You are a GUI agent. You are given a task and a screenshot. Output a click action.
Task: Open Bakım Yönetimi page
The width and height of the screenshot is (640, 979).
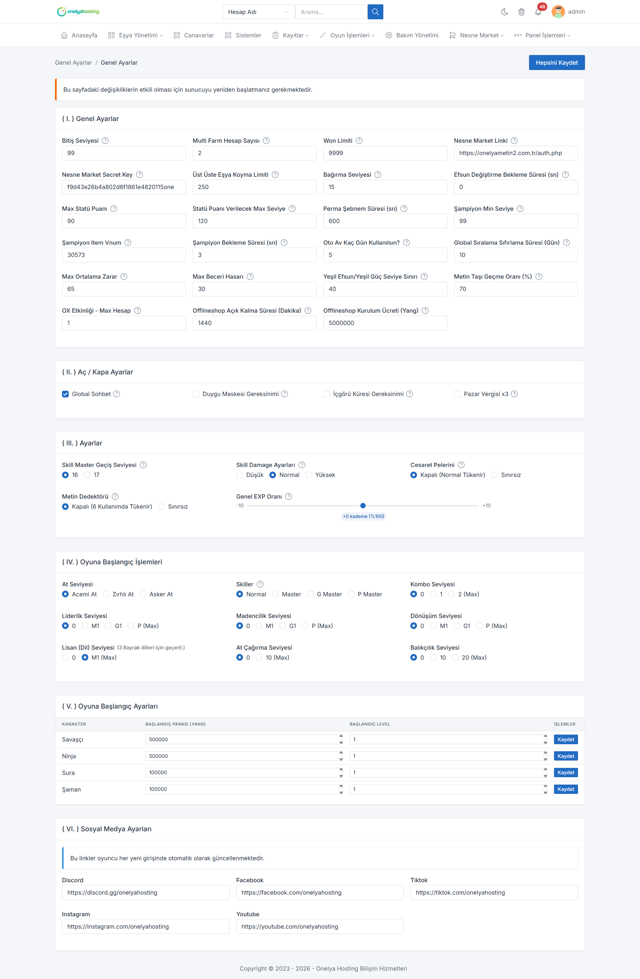pos(412,35)
